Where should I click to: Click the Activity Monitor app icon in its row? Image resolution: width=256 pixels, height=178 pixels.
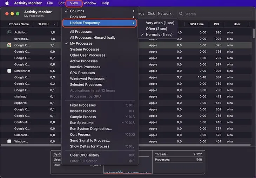9,32
